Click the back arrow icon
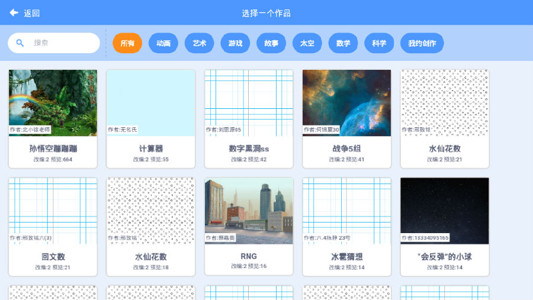This screenshot has width=533, height=300. pyautogui.click(x=14, y=12)
